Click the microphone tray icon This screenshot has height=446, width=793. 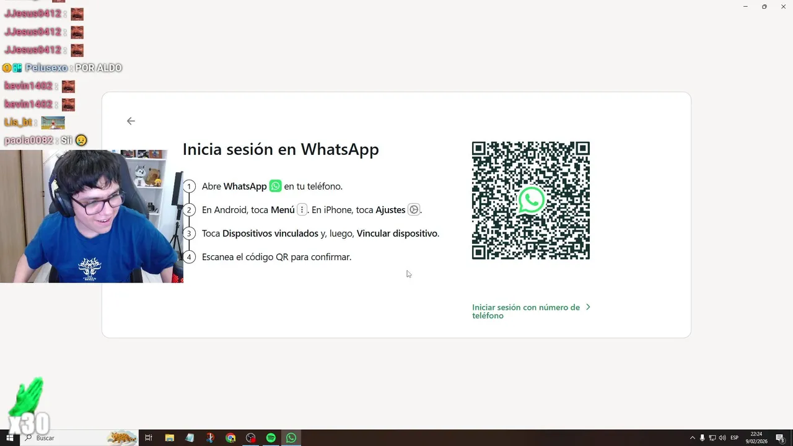coord(702,438)
